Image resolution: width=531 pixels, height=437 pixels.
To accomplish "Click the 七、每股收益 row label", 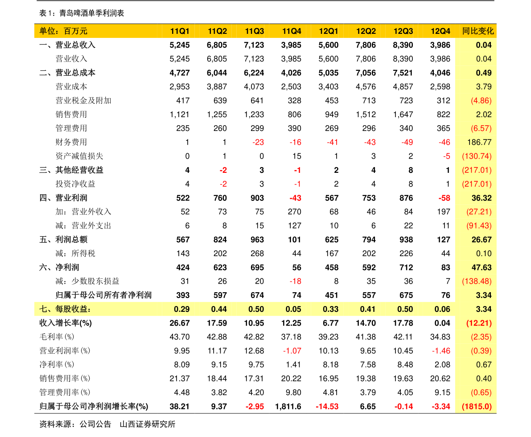I will click(65, 309).
